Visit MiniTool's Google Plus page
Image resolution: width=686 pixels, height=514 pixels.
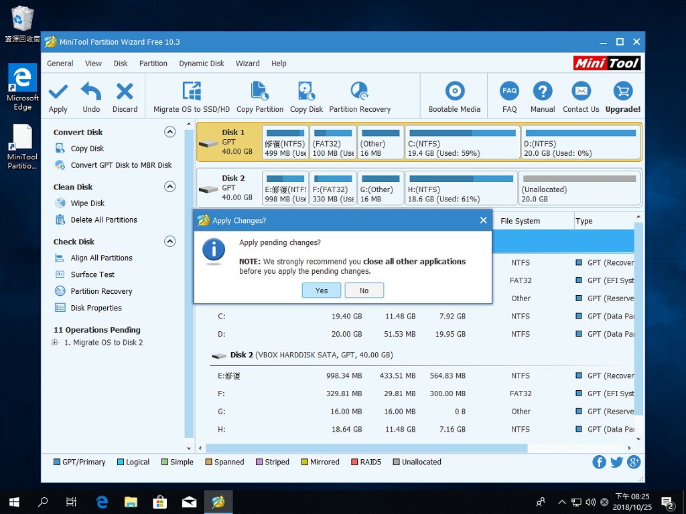pos(634,462)
